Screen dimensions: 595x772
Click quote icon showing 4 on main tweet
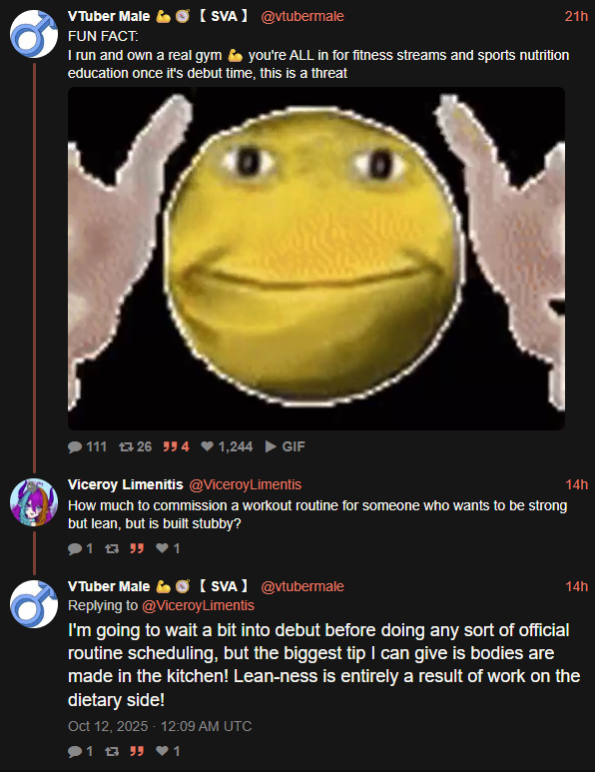(x=170, y=446)
